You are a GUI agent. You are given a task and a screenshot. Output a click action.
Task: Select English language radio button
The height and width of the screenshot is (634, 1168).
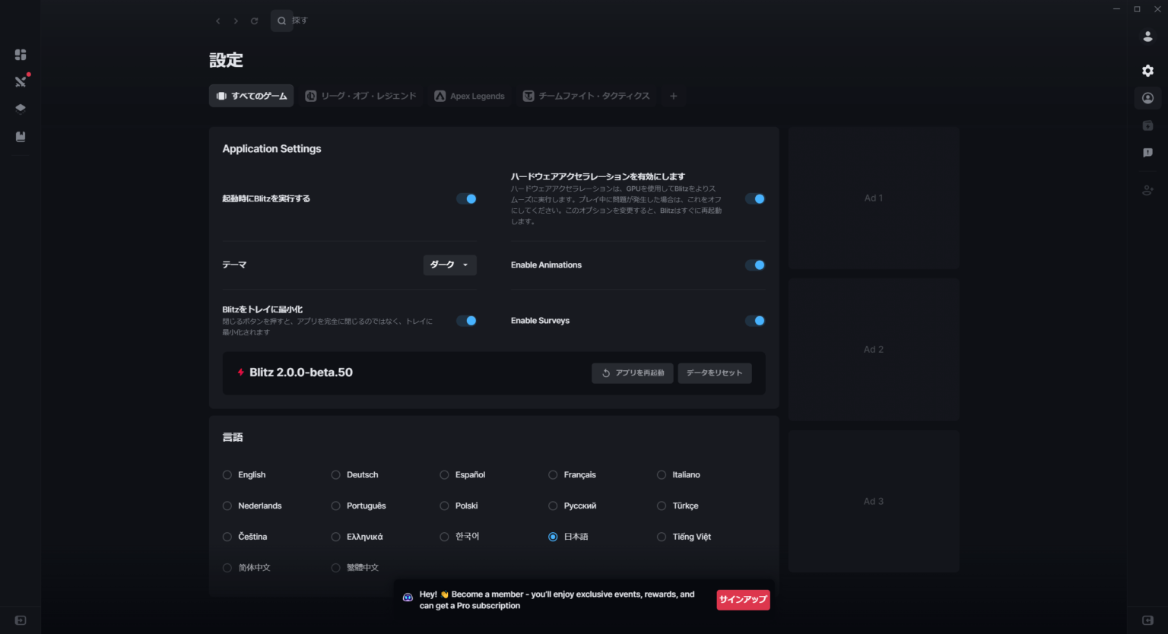click(227, 475)
